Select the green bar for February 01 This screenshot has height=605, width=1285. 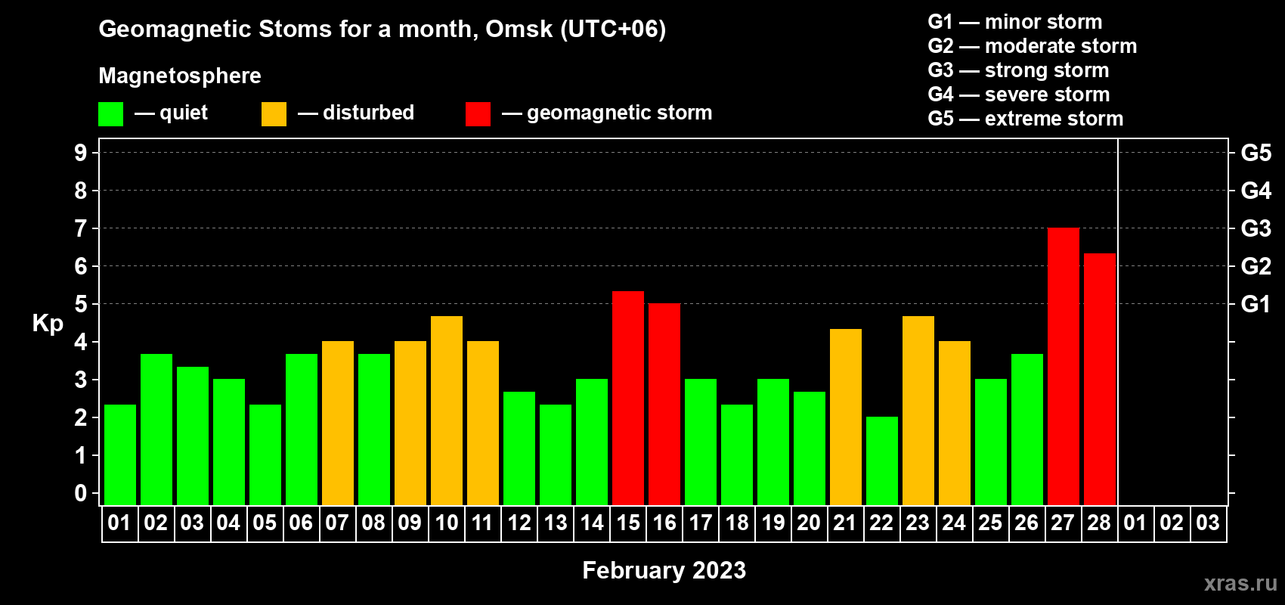pyautogui.click(x=120, y=455)
